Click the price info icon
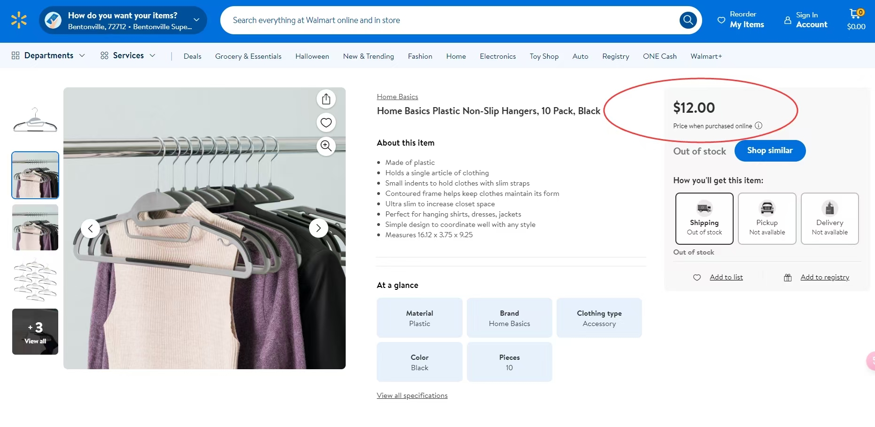Screen dimensions: 875x427 click(759, 125)
